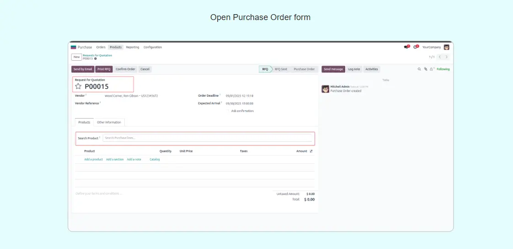Switch to the Other Information tab
The width and height of the screenshot is (513, 249).
tap(109, 122)
